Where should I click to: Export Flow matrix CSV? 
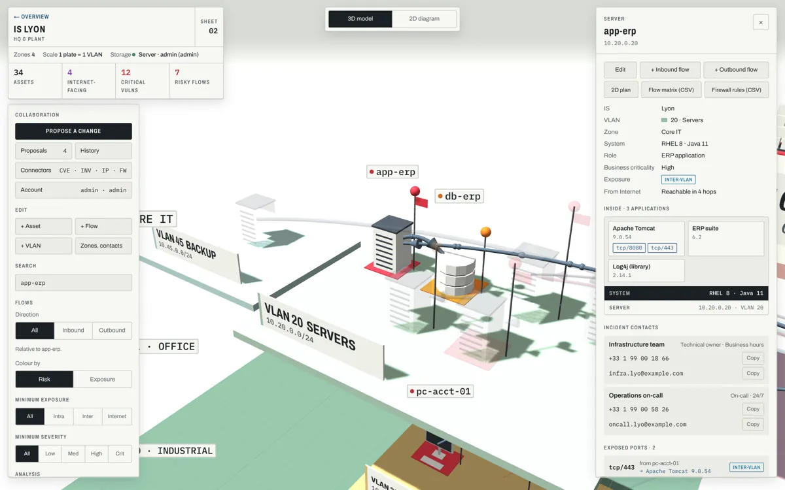pyautogui.click(x=670, y=90)
